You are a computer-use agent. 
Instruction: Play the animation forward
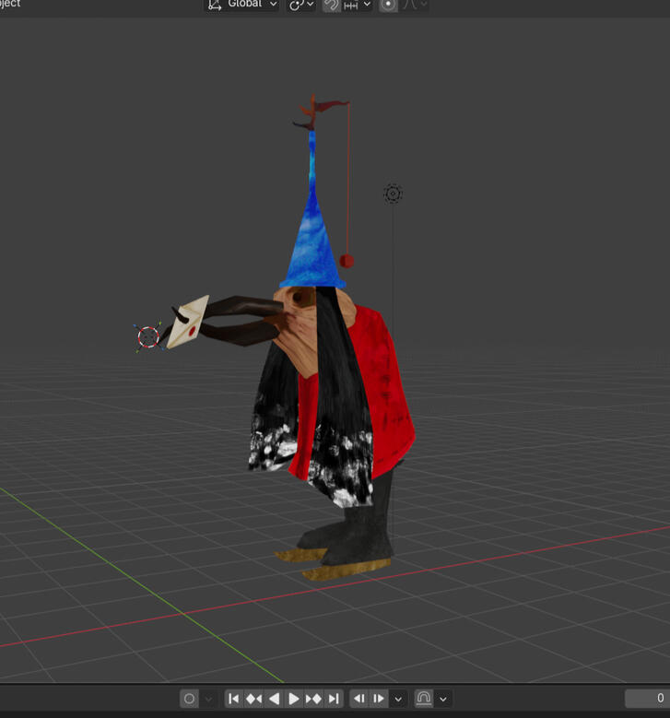pyautogui.click(x=294, y=699)
